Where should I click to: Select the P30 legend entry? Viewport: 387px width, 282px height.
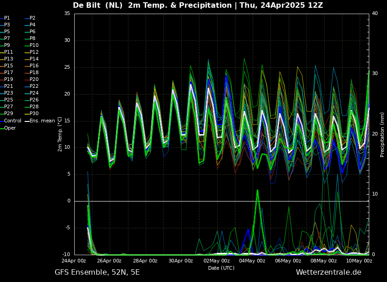(34, 114)
